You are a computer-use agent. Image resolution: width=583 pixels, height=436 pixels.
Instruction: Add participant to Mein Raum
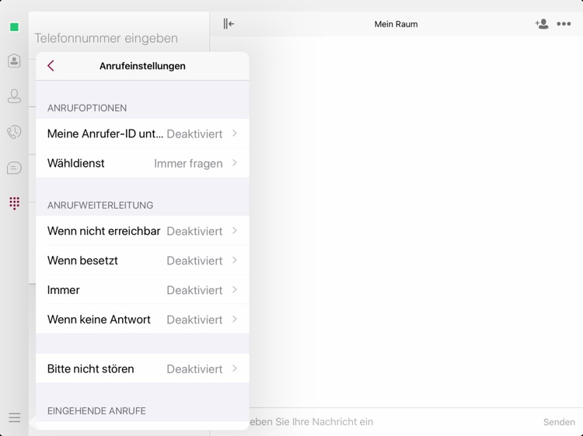[542, 24]
